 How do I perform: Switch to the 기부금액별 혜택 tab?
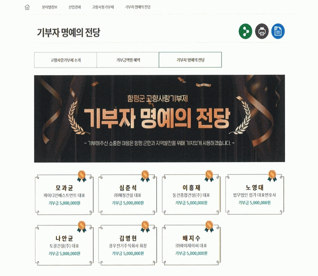[x=128, y=60]
